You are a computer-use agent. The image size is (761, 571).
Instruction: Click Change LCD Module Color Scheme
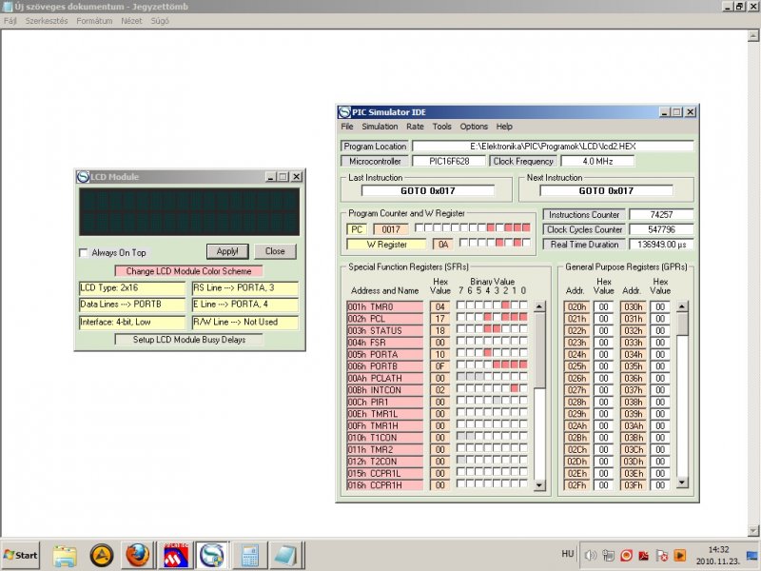188,271
